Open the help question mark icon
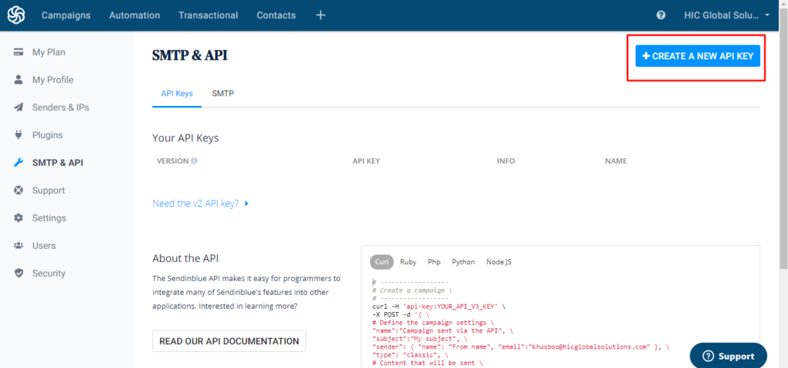The height and width of the screenshot is (368, 788). 661,15
